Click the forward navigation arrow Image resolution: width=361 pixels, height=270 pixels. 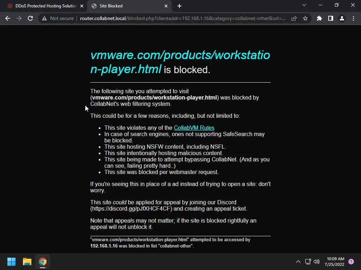pyautogui.click(x=19, y=18)
